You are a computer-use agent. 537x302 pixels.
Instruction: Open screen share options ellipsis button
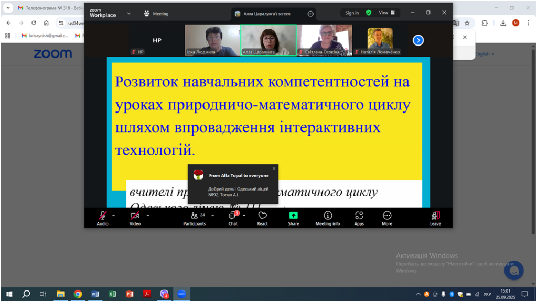pyautogui.click(x=310, y=14)
